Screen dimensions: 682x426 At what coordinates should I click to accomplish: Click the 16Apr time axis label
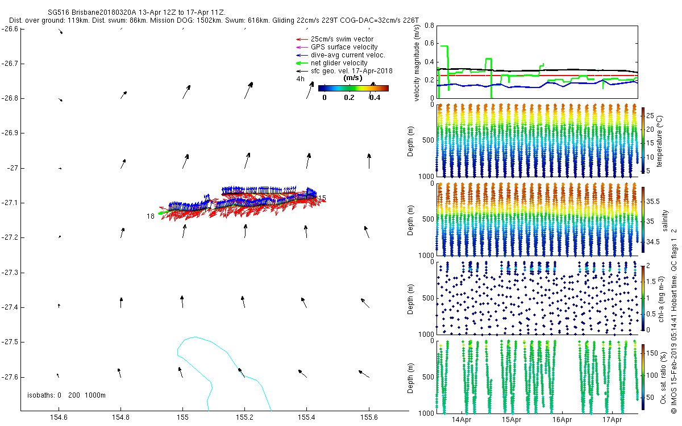562,420
